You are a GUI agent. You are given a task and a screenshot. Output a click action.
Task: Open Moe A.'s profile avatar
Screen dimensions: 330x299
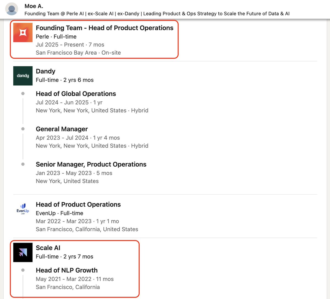(12, 9)
